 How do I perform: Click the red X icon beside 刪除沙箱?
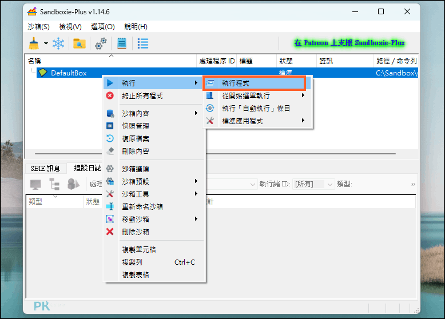(x=110, y=232)
